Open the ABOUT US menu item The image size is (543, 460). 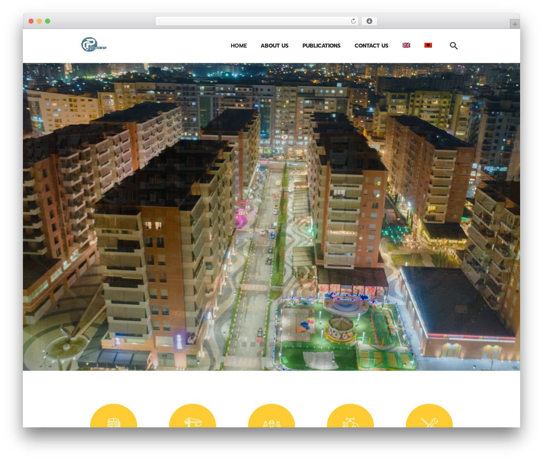coord(274,45)
